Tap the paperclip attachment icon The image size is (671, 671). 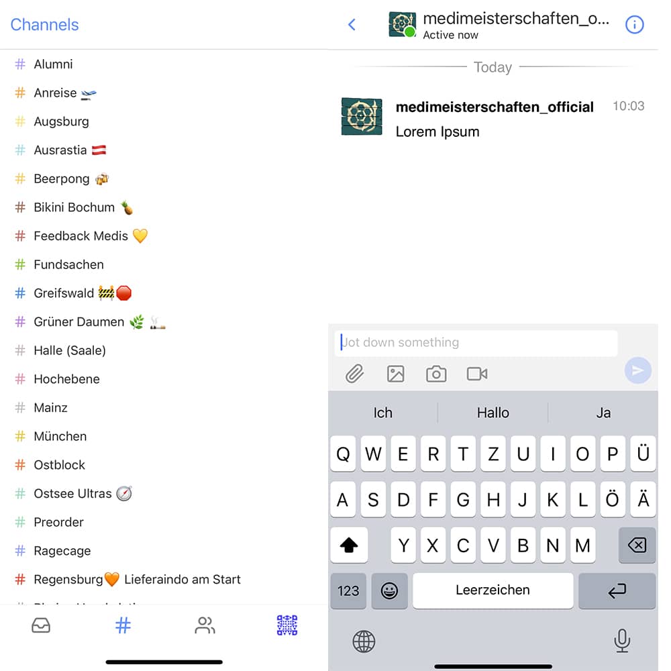coord(354,374)
